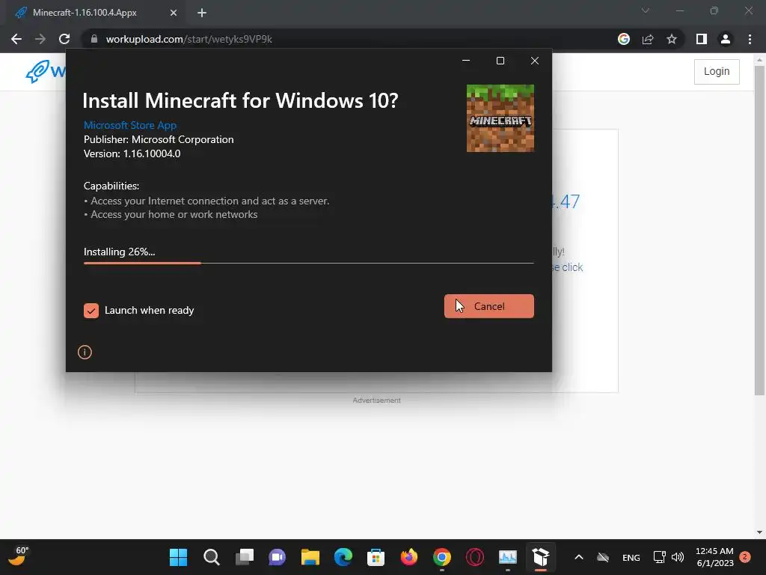Image resolution: width=766 pixels, height=575 pixels.
Task: Toggle the Chrome side panel
Action: coord(702,39)
